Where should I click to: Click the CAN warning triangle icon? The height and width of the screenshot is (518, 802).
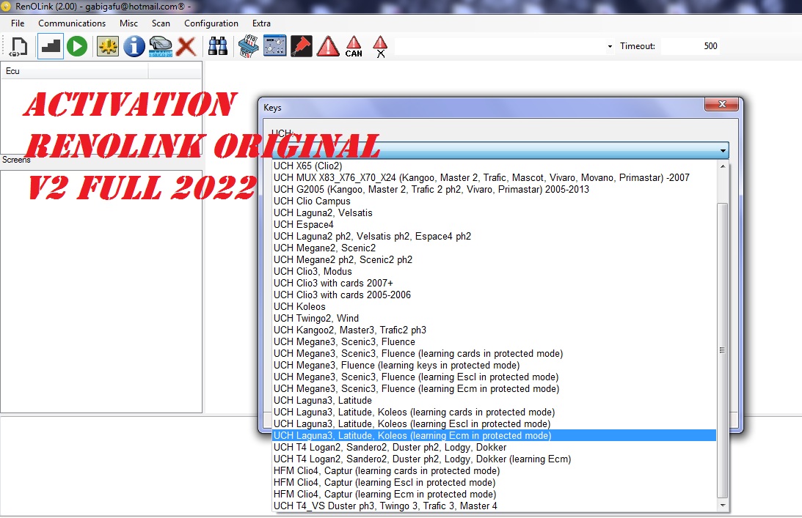354,46
